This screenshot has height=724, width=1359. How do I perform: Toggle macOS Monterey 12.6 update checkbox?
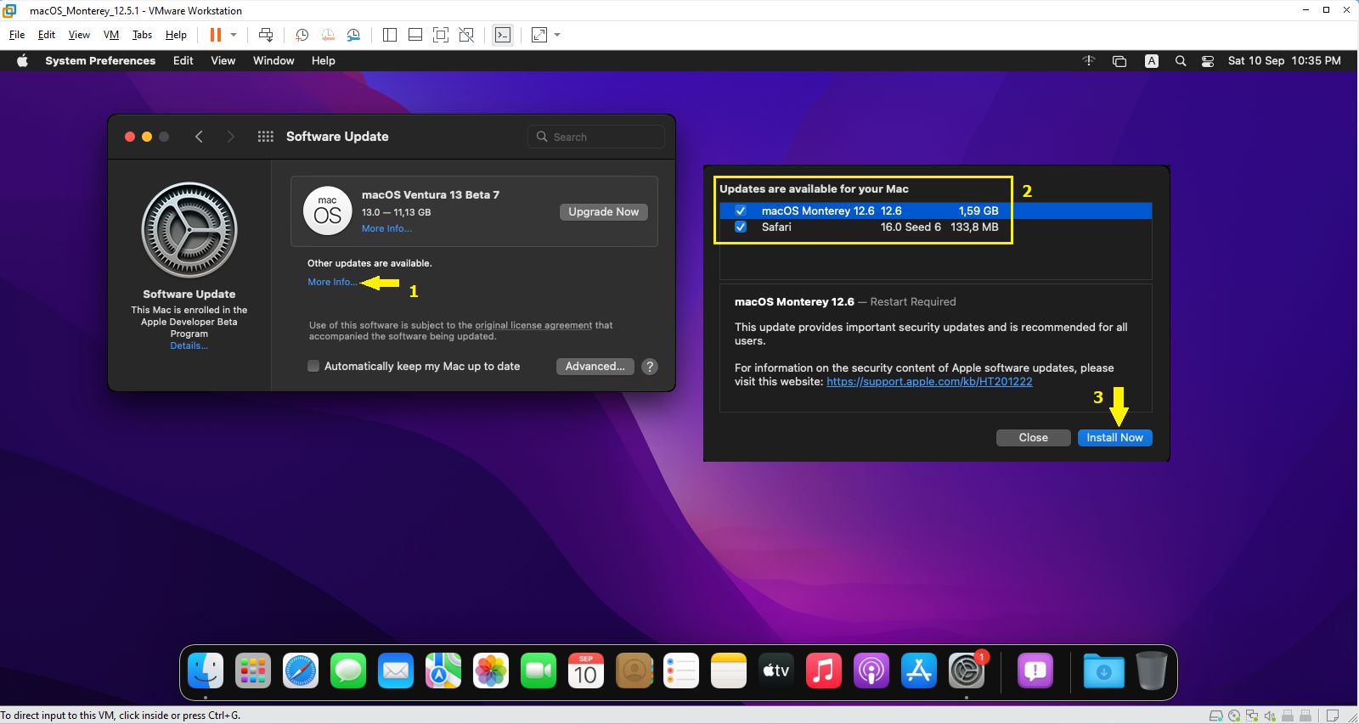(741, 210)
